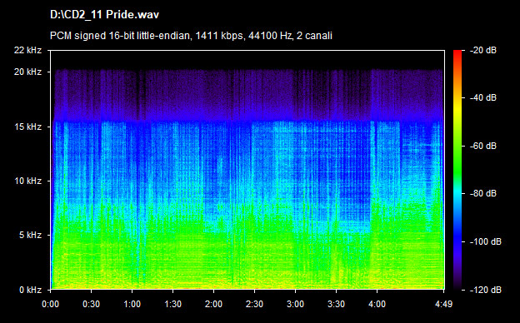
Task: Click the file name D:\CD2_11 Pride.wav title
Action: (x=104, y=15)
